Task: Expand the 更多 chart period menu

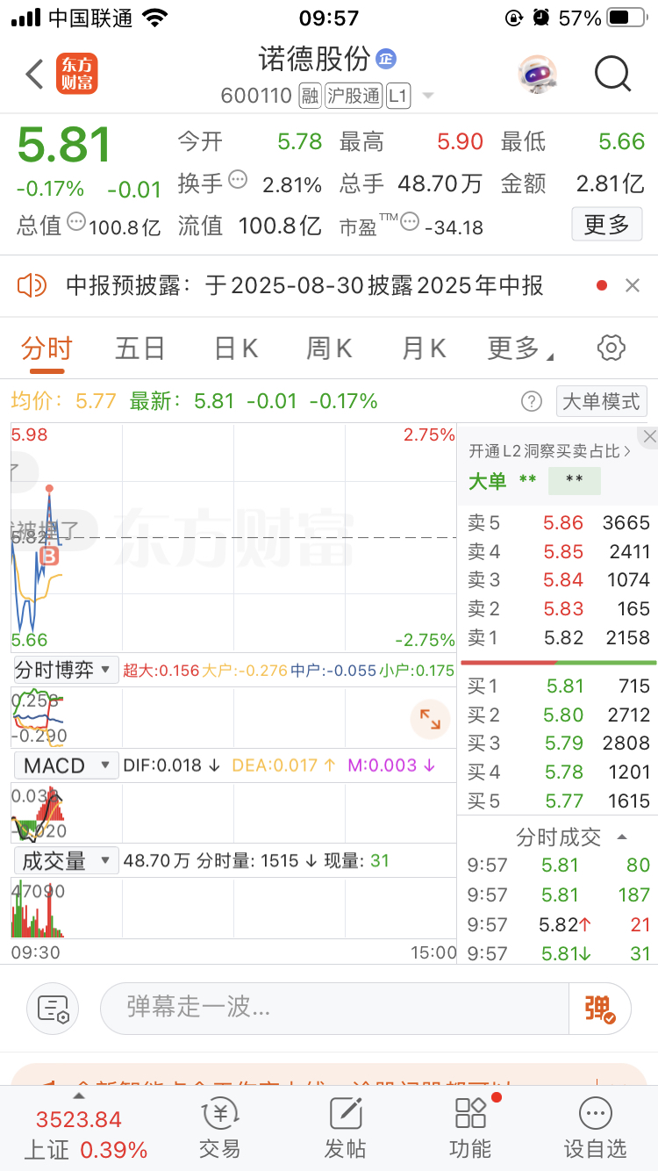Action: [519, 348]
